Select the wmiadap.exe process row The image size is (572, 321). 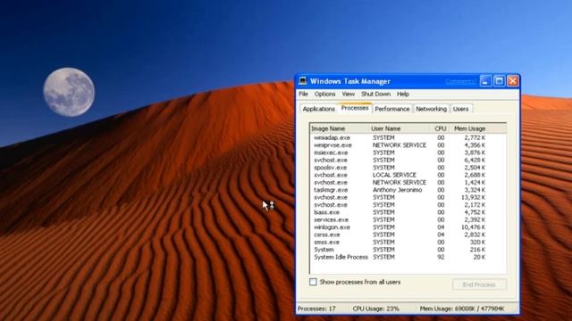coord(408,137)
